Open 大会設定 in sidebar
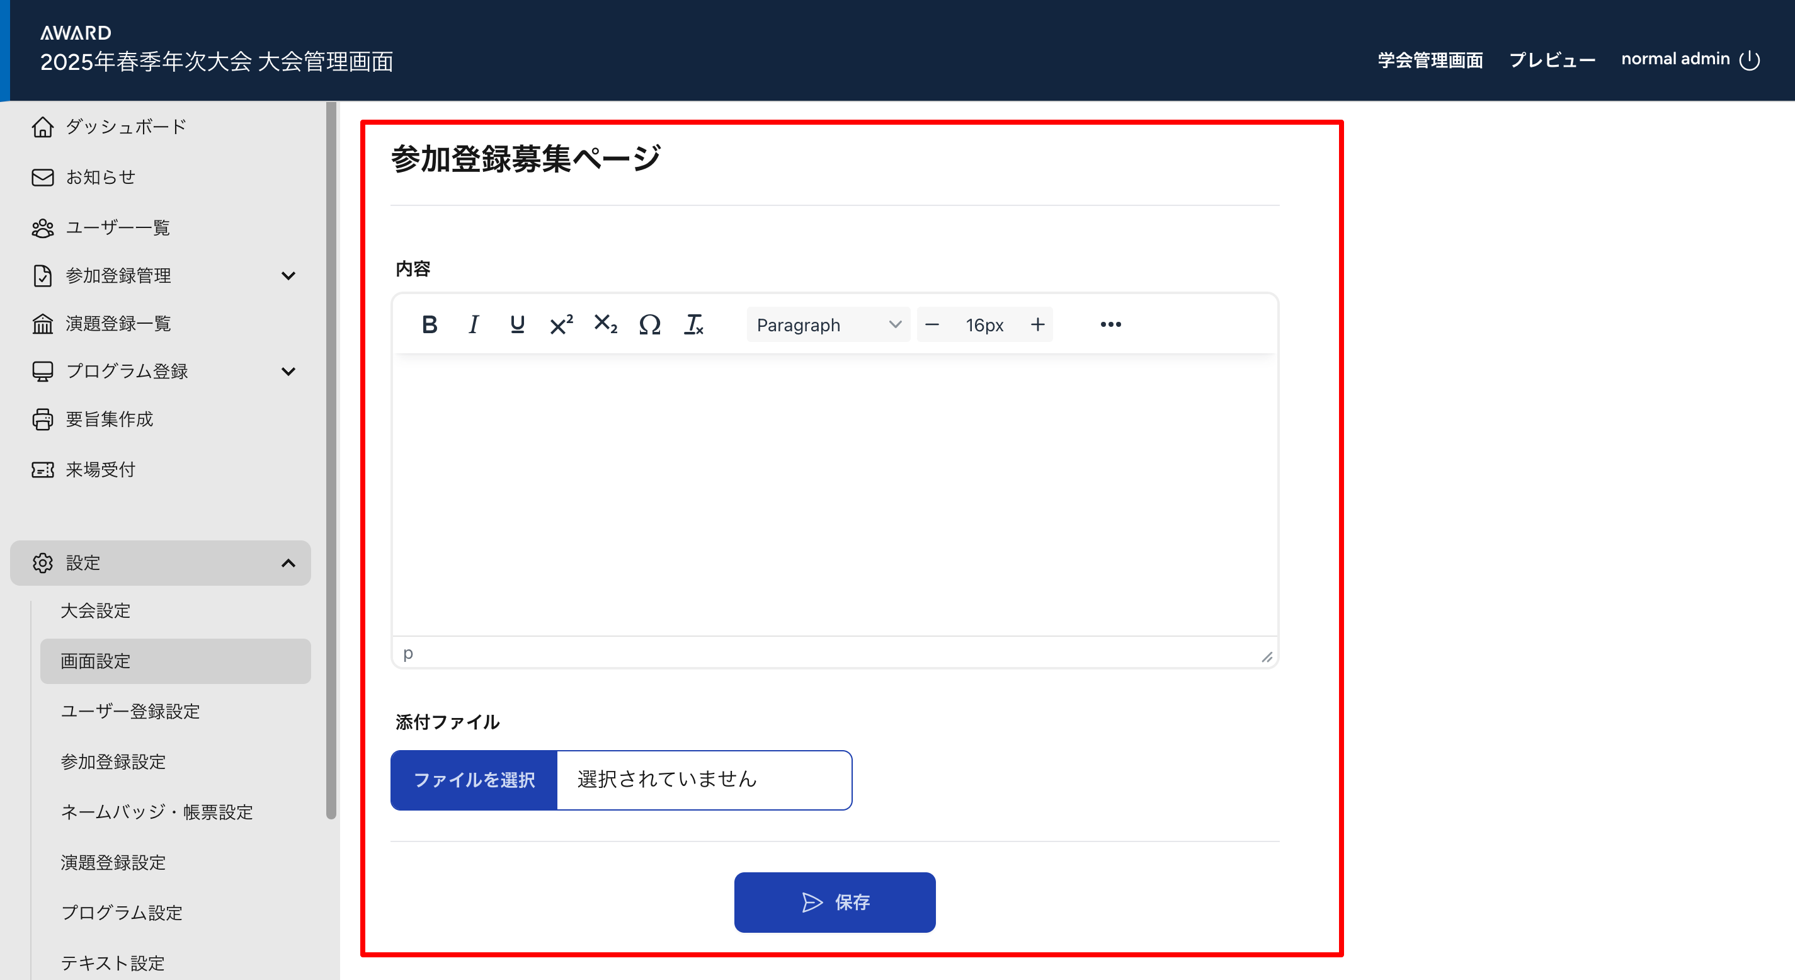 point(96,612)
